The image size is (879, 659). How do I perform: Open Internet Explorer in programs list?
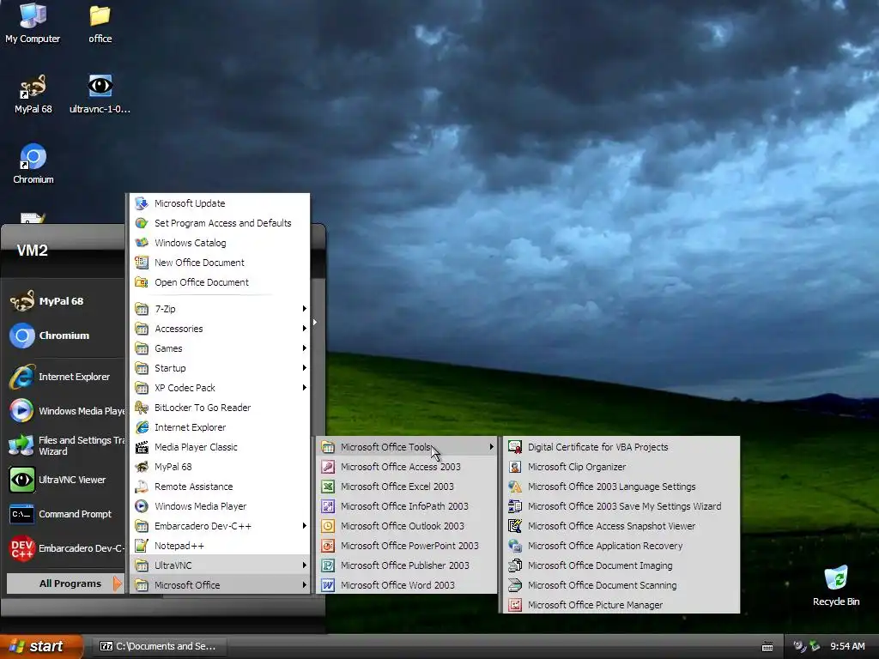point(220,427)
